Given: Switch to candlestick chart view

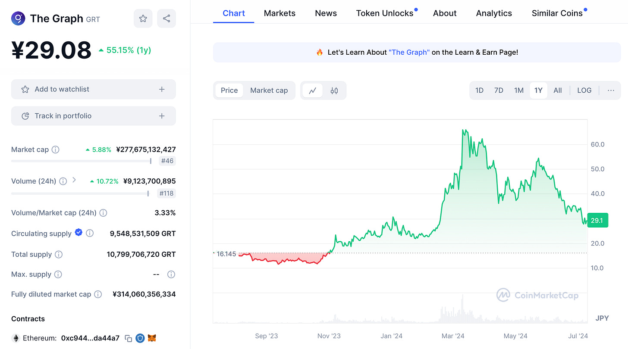Looking at the screenshot, I should tap(334, 90).
